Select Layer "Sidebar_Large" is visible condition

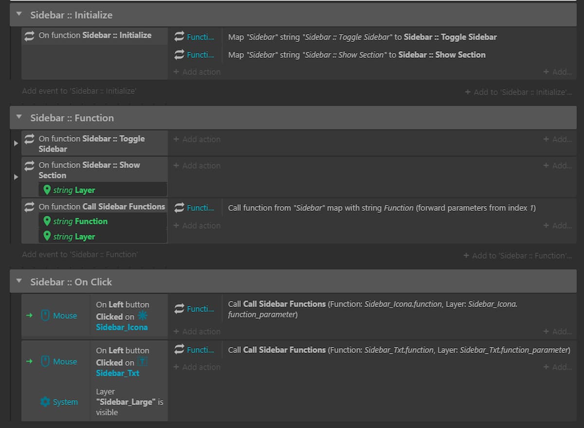click(x=129, y=402)
